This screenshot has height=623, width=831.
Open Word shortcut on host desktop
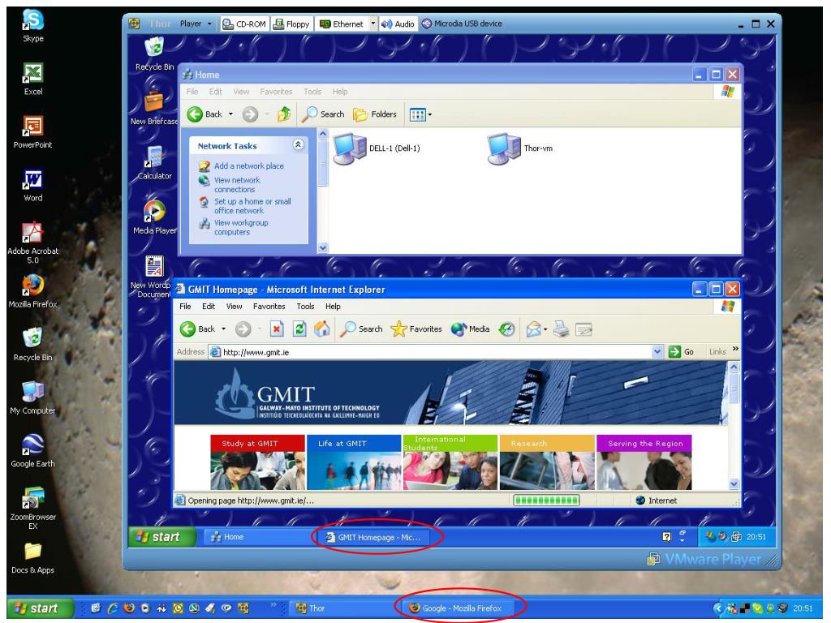click(32, 185)
